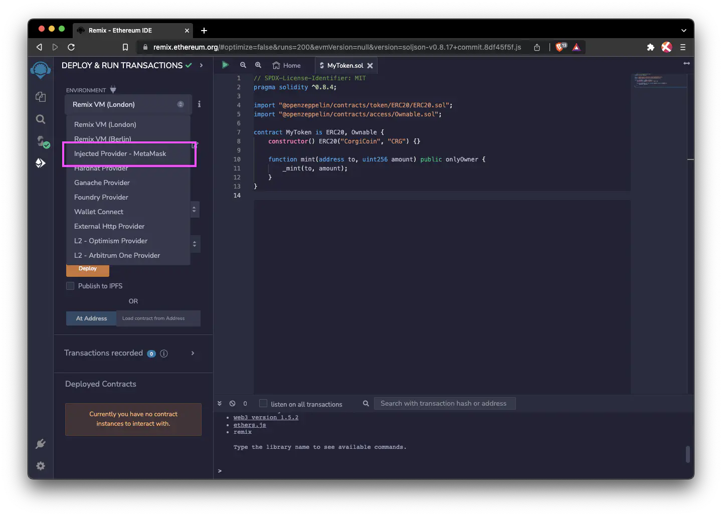This screenshot has width=722, height=516.
Task: Click the clear console circle-slash icon
Action: [x=232, y=404]
